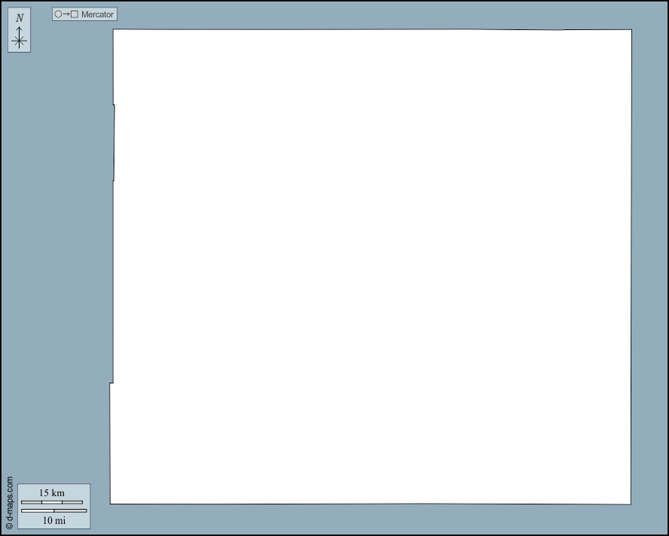Click the miles scale bar

[x=53, y=511]
